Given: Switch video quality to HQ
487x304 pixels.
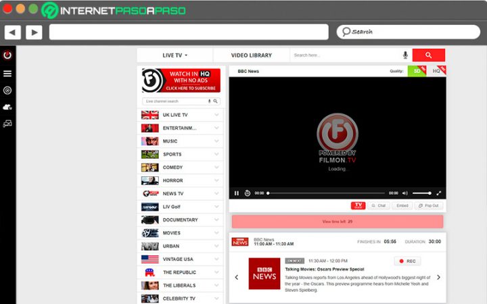Looking at the screenshot, I should [436, 71].
